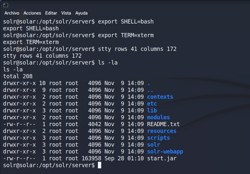The height and width of the screenshot is (174, 250).
Task: Open the Ayuda menu
Action: coord(81,13)
